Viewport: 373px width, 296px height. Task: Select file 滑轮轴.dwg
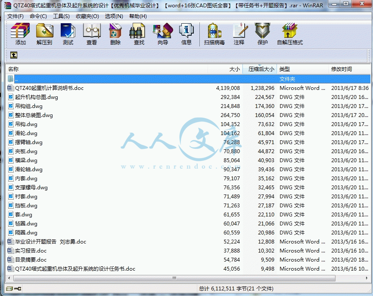(x=29, y=170)
